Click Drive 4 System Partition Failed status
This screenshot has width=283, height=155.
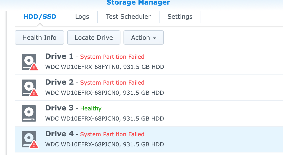(x=112, y=134)
